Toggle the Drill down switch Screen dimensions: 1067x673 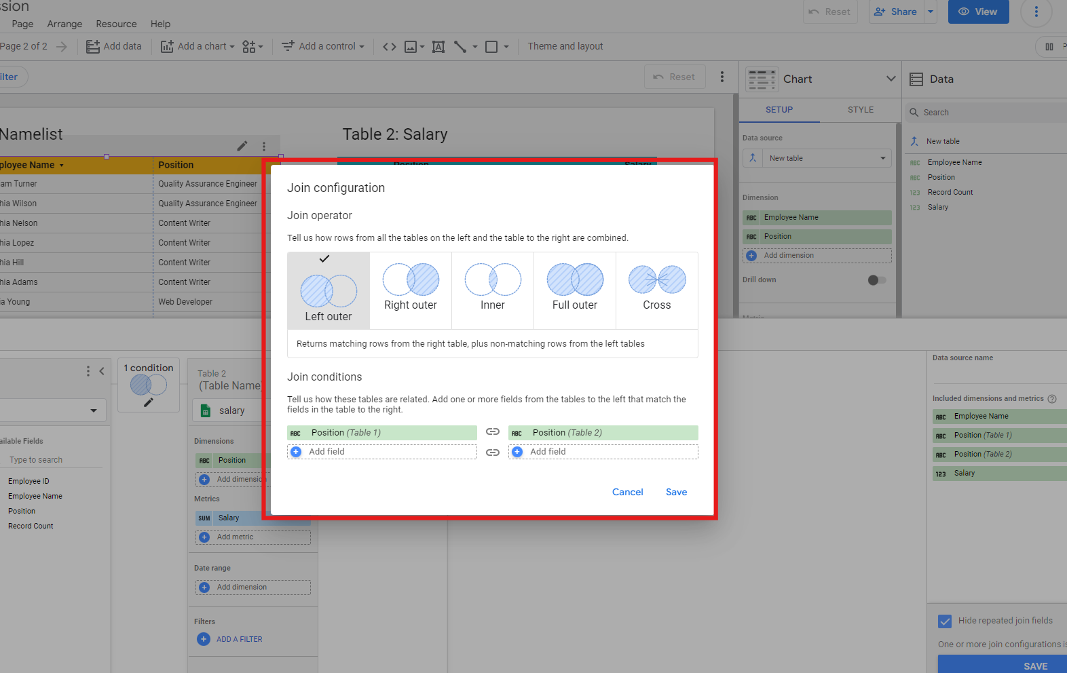tap(876, 280)
